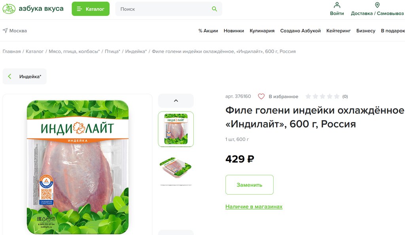Click the hamburger icon in Каталог button
Viewport: 405px width, 235px height.
coord(79,9)
